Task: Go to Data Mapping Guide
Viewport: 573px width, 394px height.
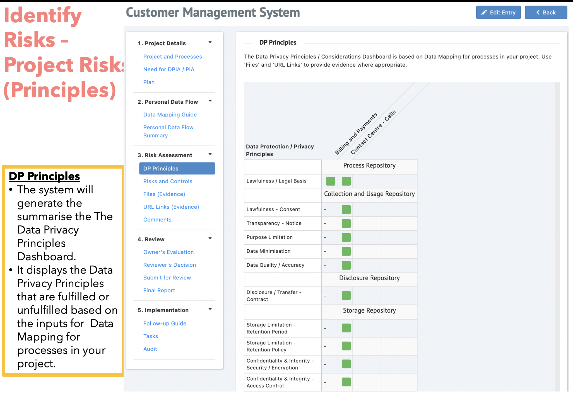Action: pyautogui.click(x=170, y=115)
